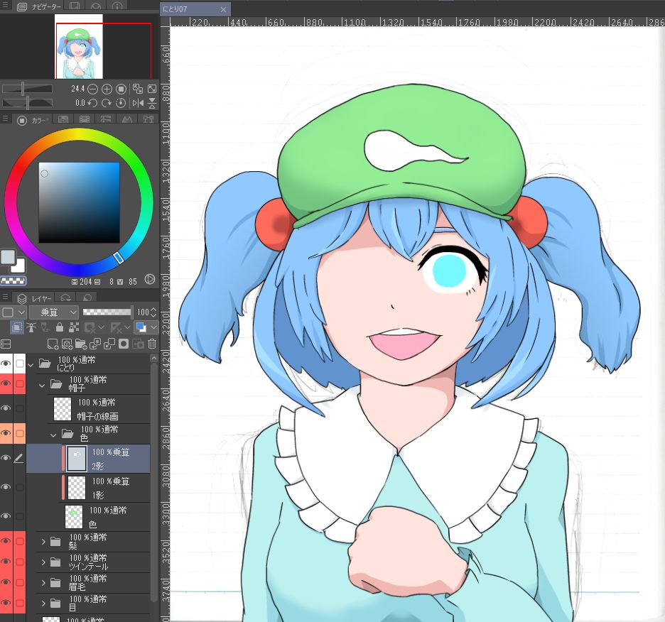The image size is (665, 622).
Task: Switch to the ナビゲーター tab
Action: tap(39, 6)
